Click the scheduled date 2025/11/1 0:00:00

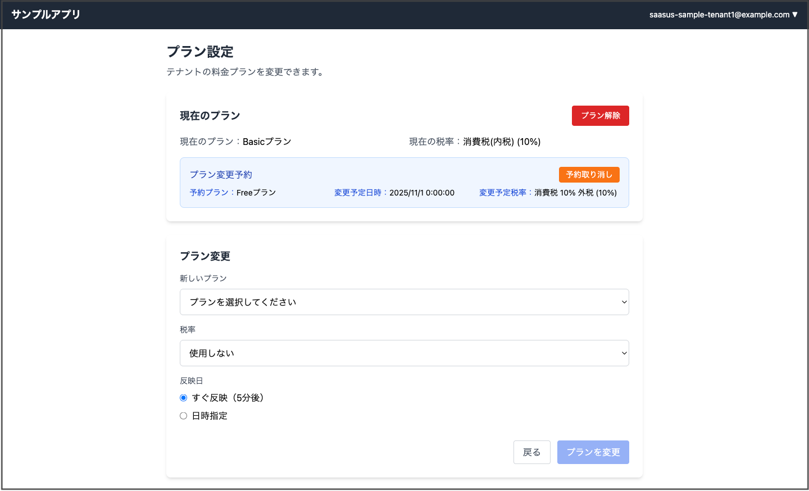(421, 193)
